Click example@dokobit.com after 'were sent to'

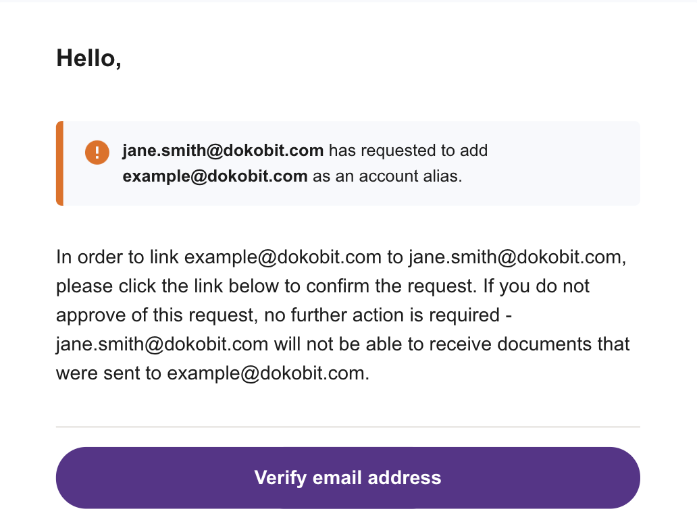268,373
